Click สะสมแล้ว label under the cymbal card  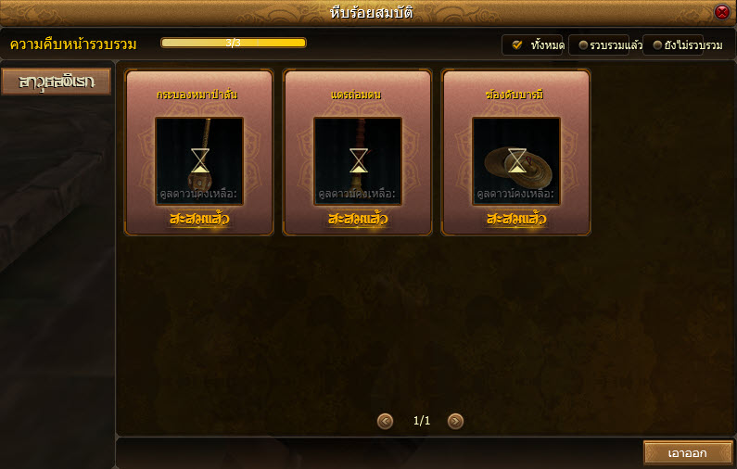pyautogui.click(x=516, y=219)
